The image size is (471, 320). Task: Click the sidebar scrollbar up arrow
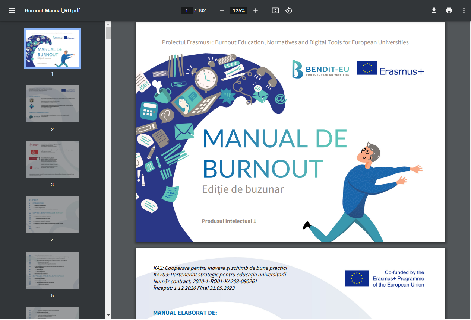click(108, 24)
